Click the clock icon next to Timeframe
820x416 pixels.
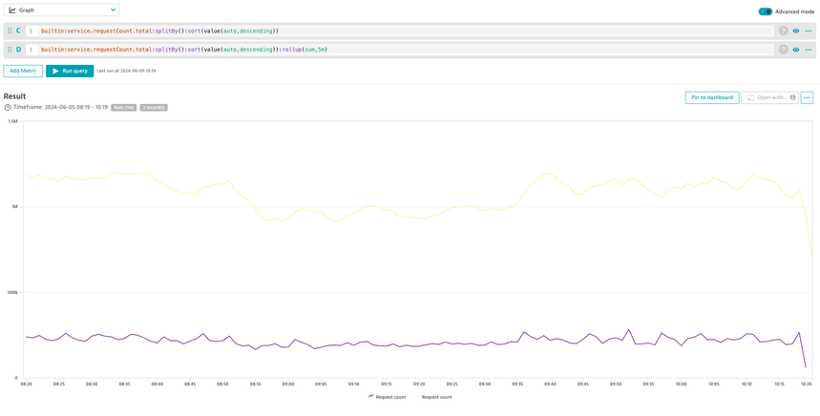point(8,108)
